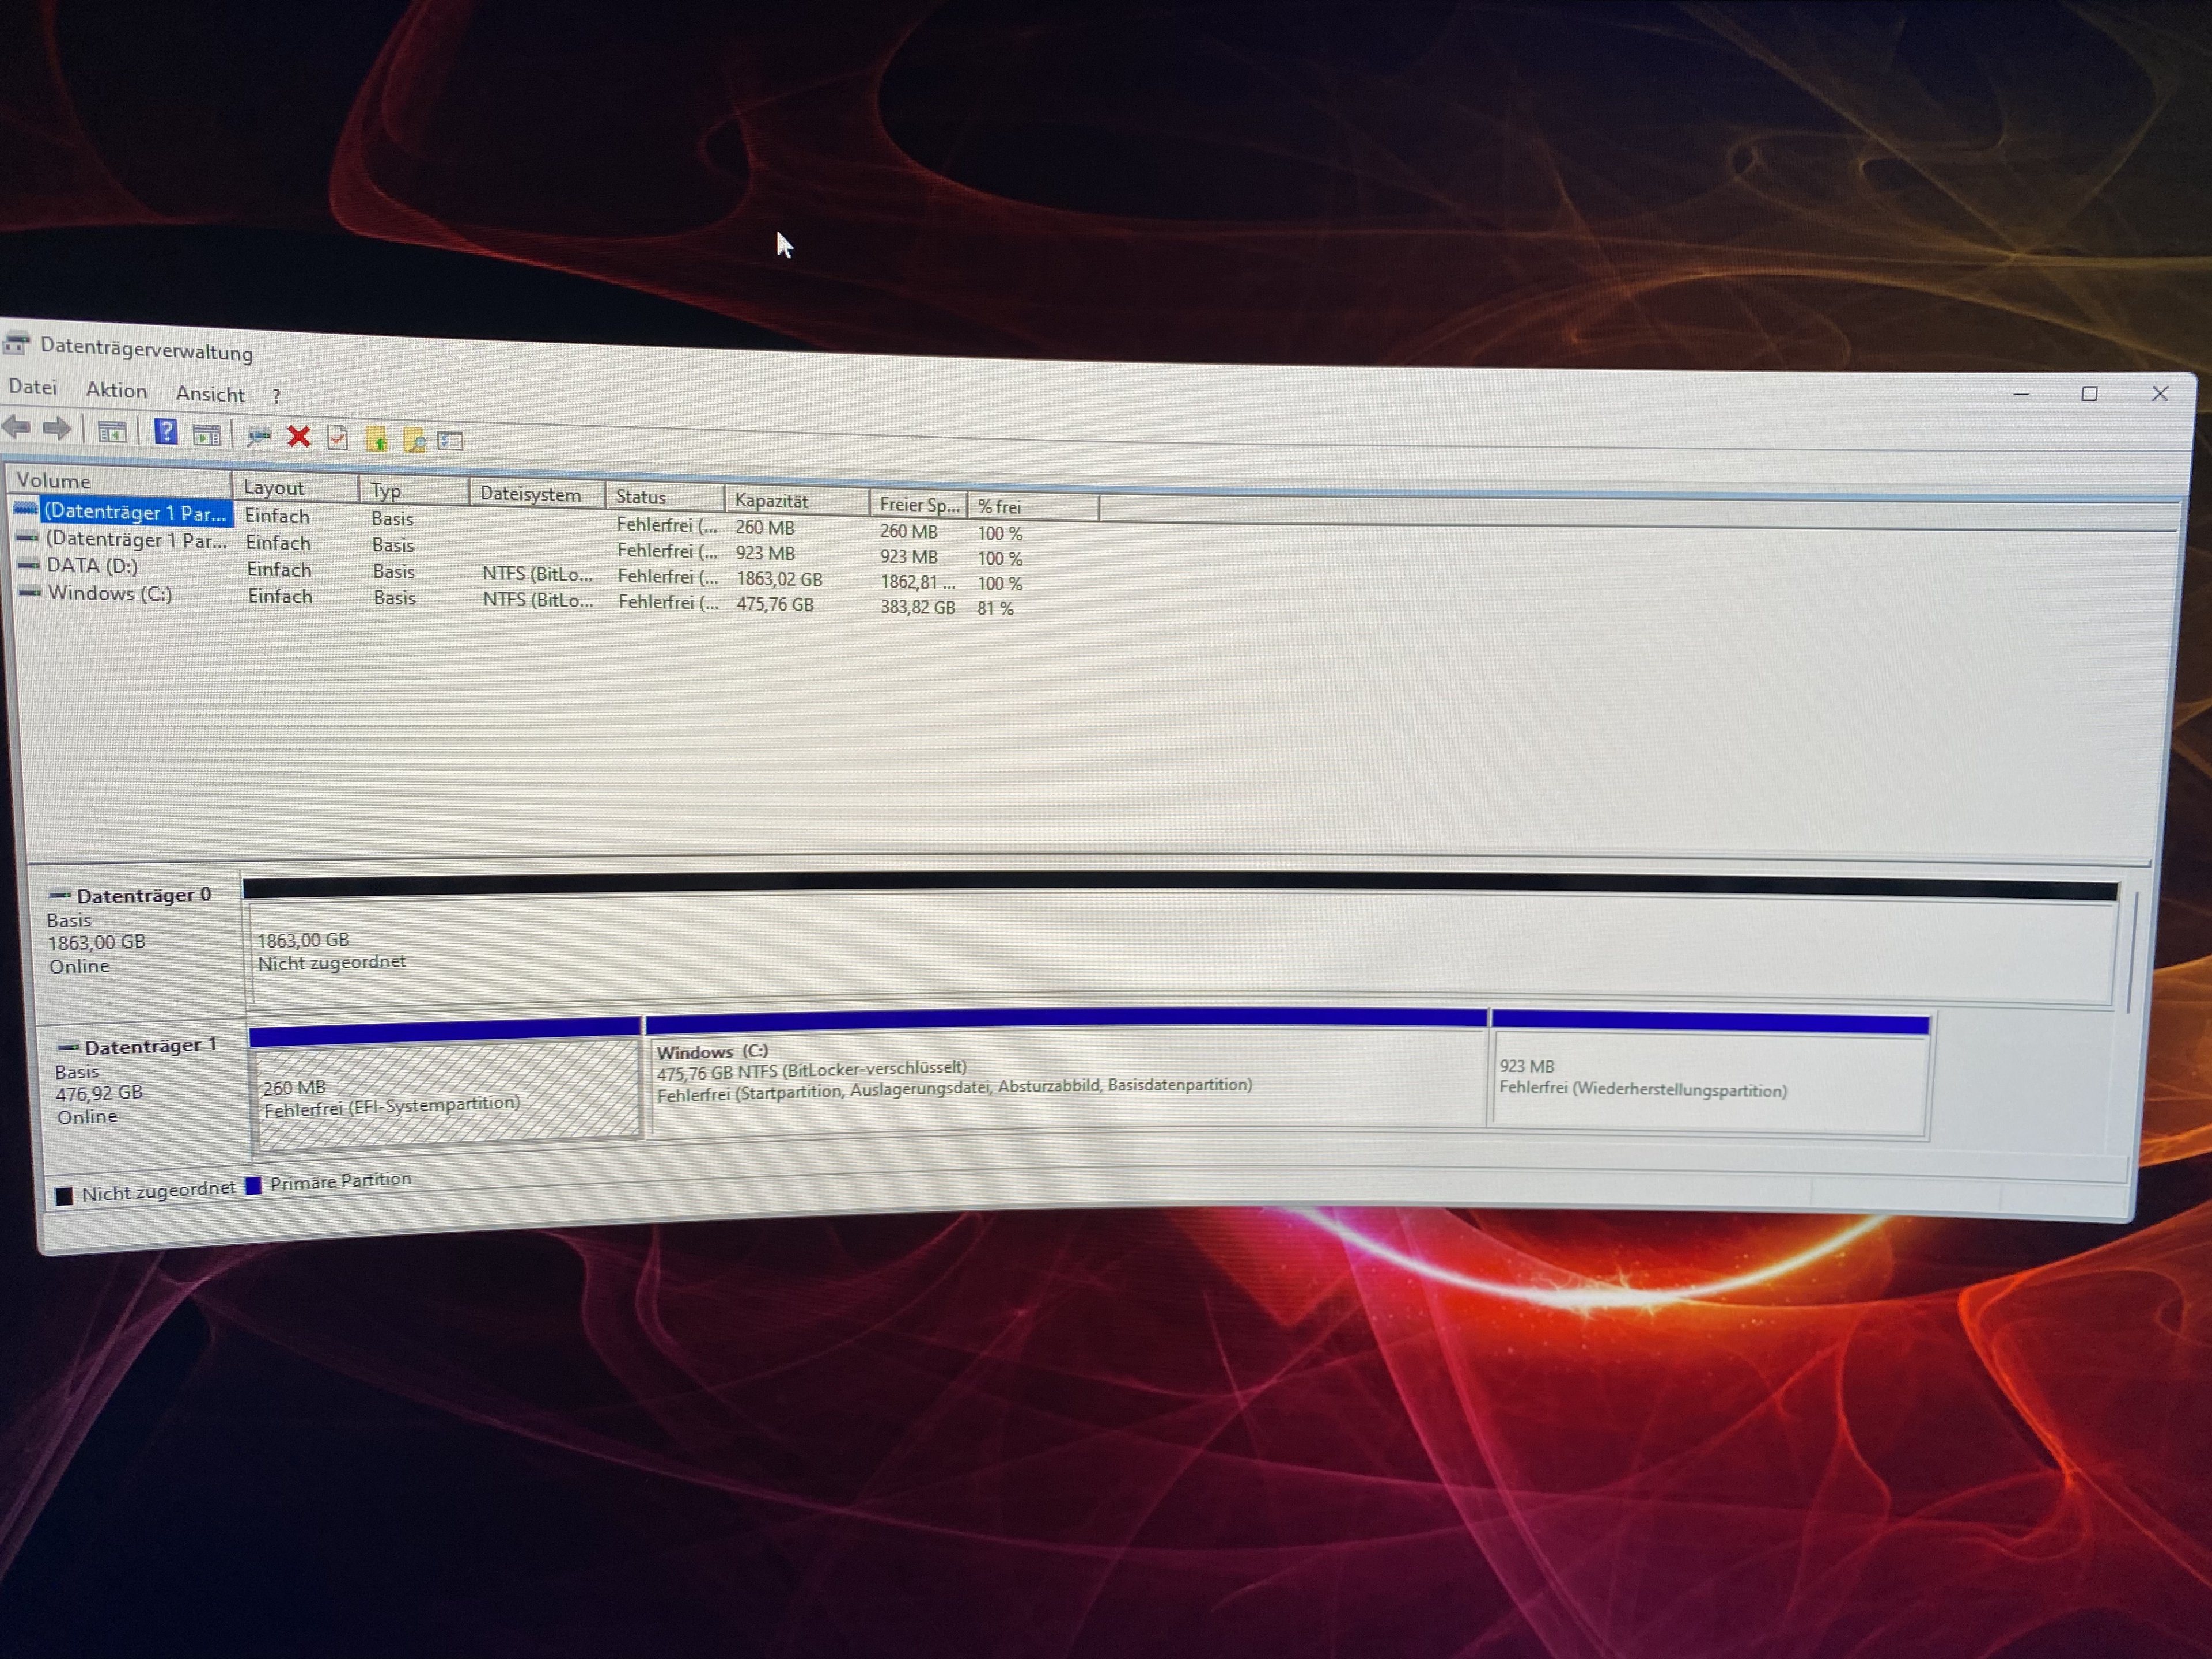Click the back arrow toolbar icon
2212x1659 pixels.
(x=17, y=428)
